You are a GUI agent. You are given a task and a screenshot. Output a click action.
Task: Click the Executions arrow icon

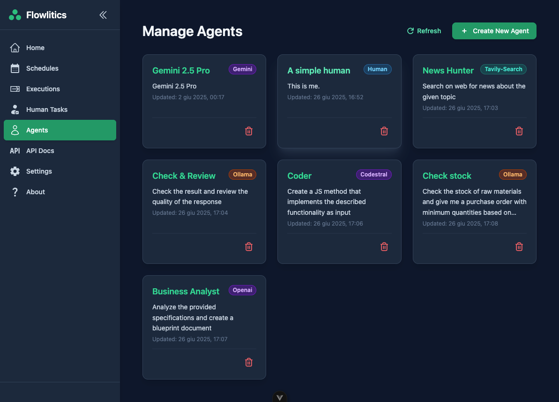[x=15, y=89]
